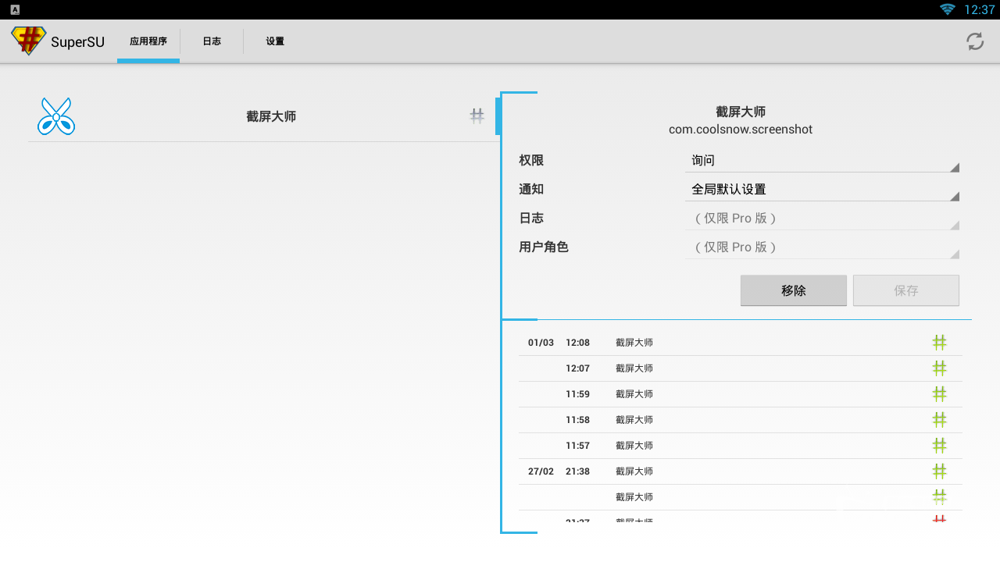Image resolution: width=1000 pixels, height=562 pixels.
Task: Click the grey hash icon in 截屏大师 row
Action: tap(477, 116)
